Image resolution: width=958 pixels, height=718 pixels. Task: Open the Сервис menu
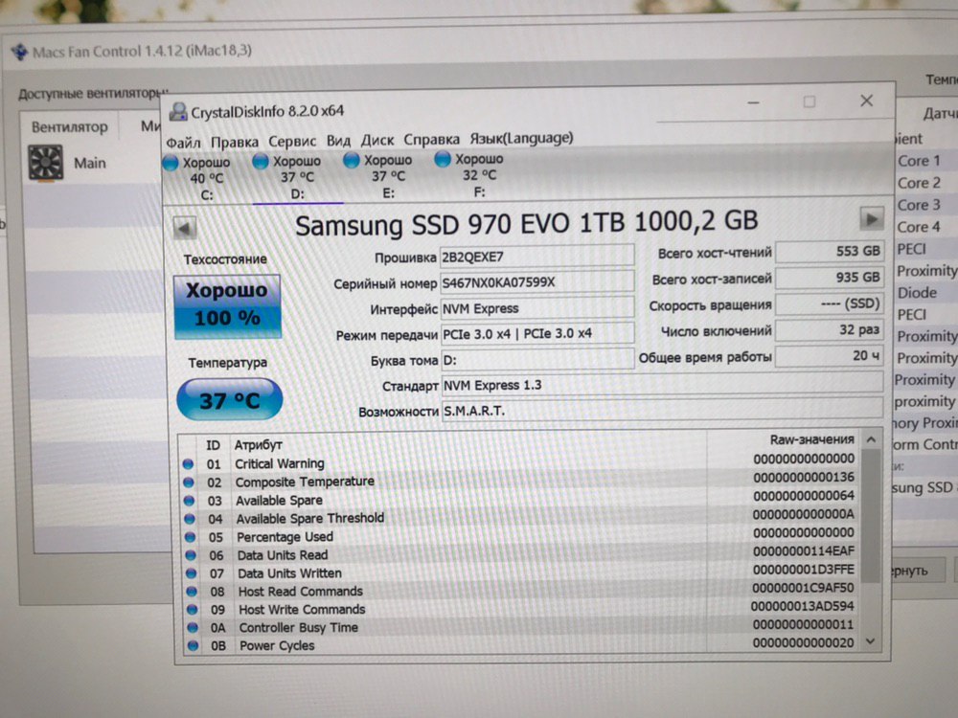click(x=292, y=141)
